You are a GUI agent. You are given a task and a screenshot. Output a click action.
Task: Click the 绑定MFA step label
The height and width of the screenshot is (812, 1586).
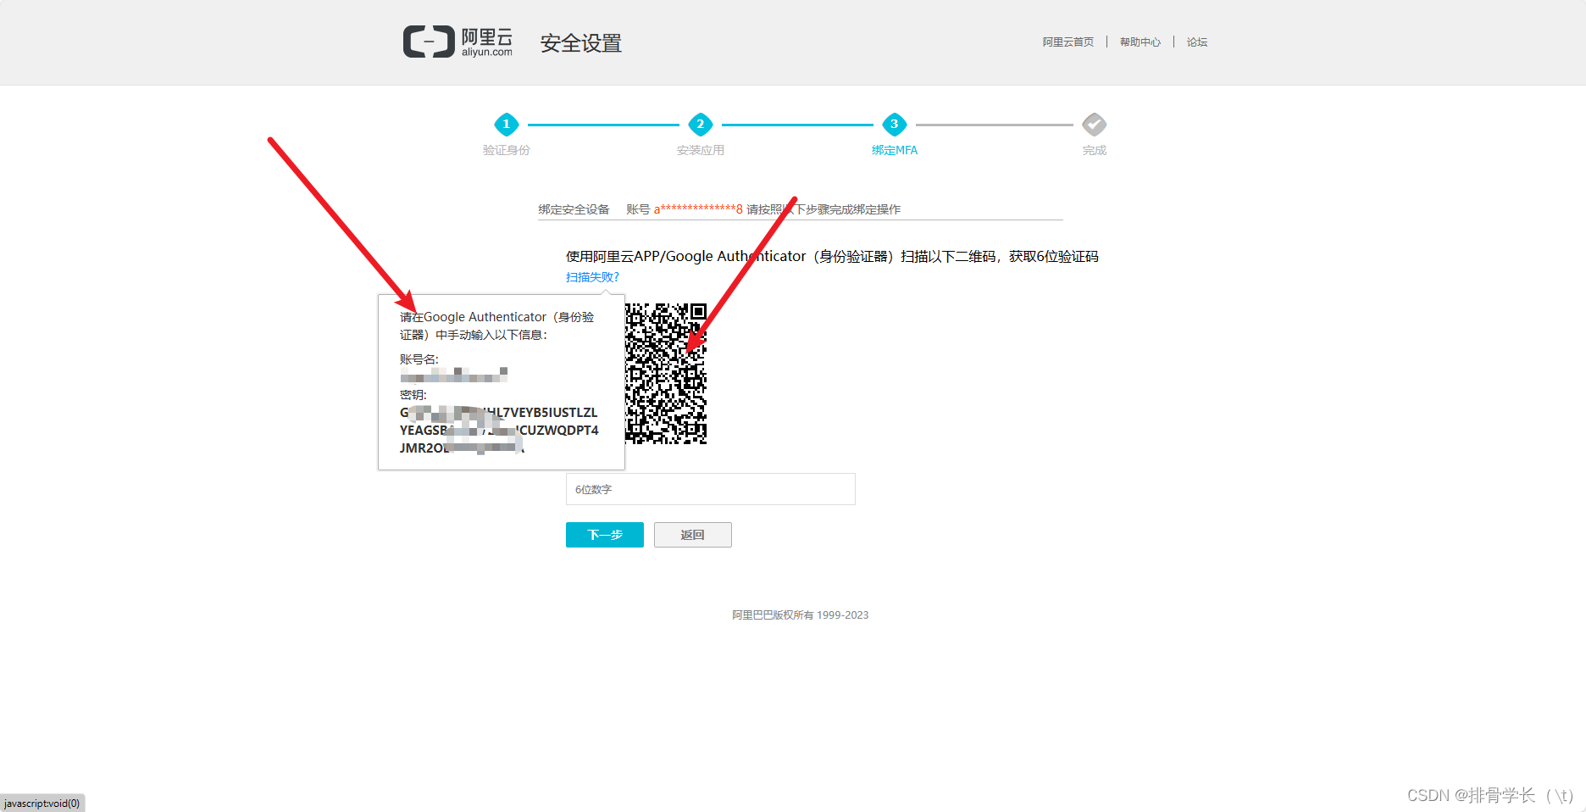895,150
